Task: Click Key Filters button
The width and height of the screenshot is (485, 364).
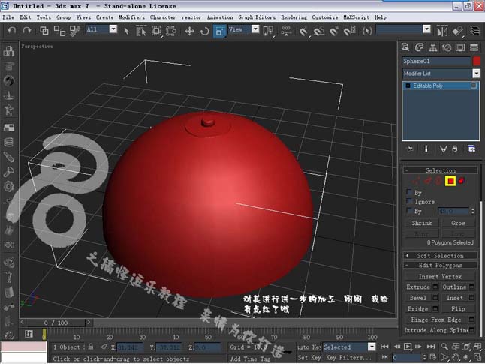Action: [348, 358]
